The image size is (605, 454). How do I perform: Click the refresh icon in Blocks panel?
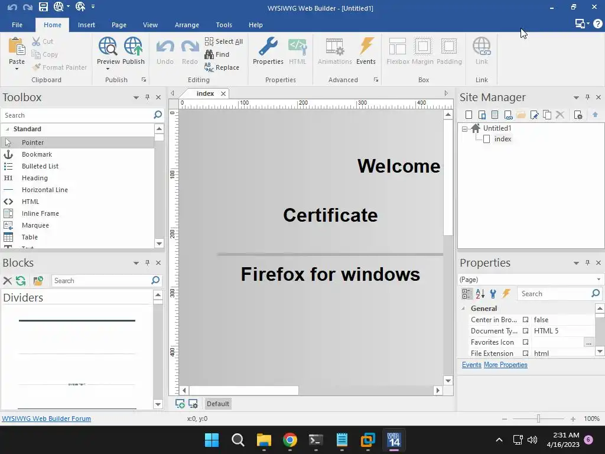click(21, 281)
